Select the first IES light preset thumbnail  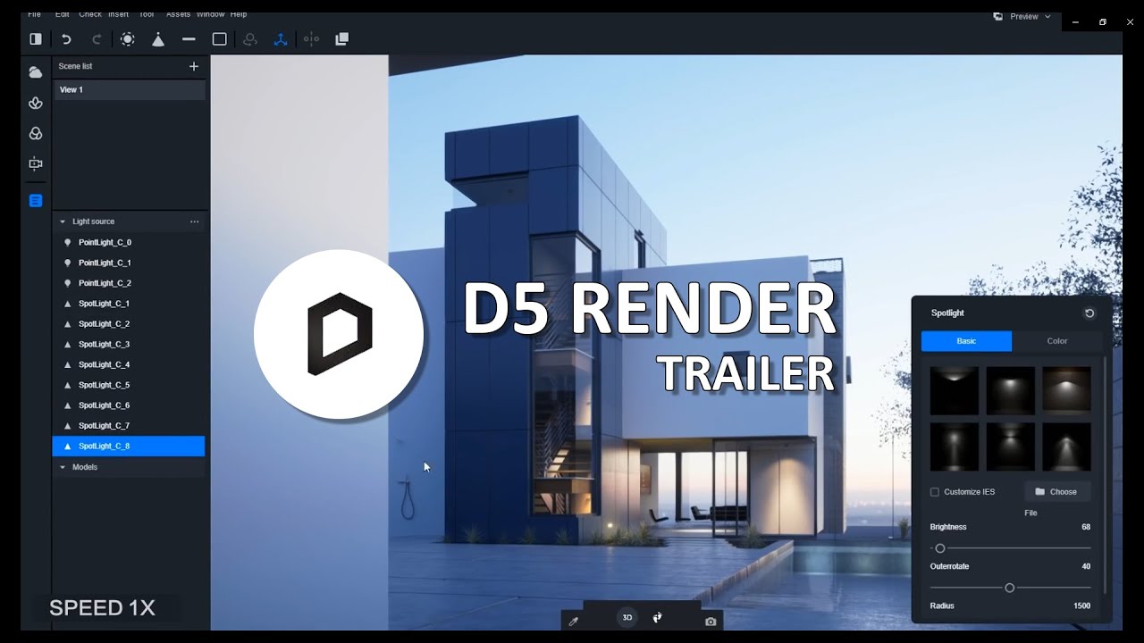pos(954,390)
